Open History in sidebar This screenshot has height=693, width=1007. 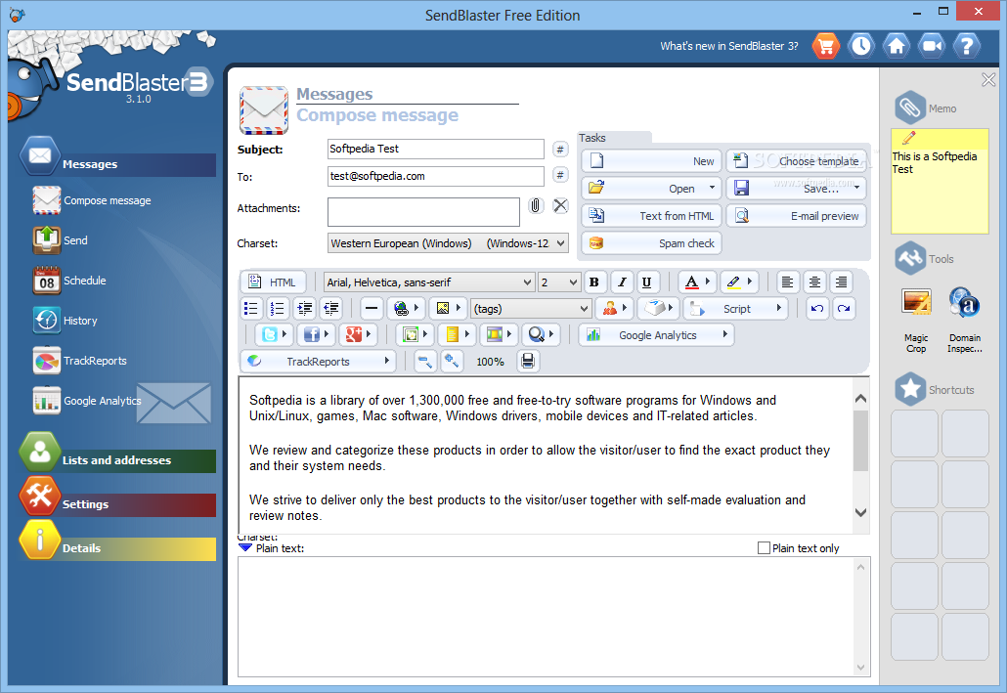[66, 321]
